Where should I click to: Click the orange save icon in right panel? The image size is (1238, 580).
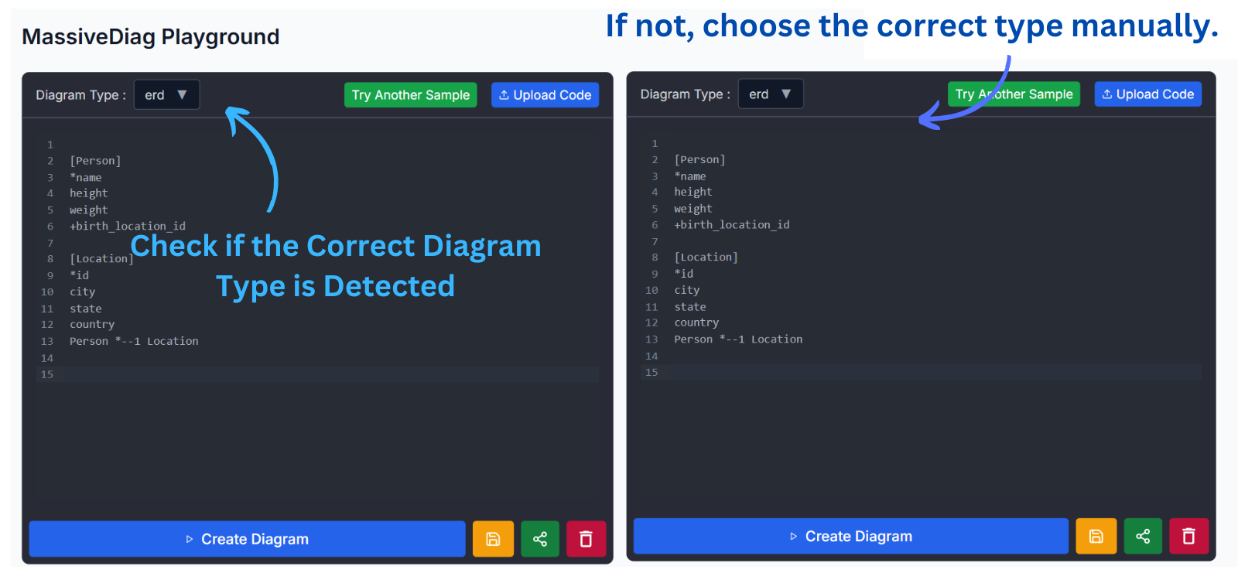point(1096,536)
